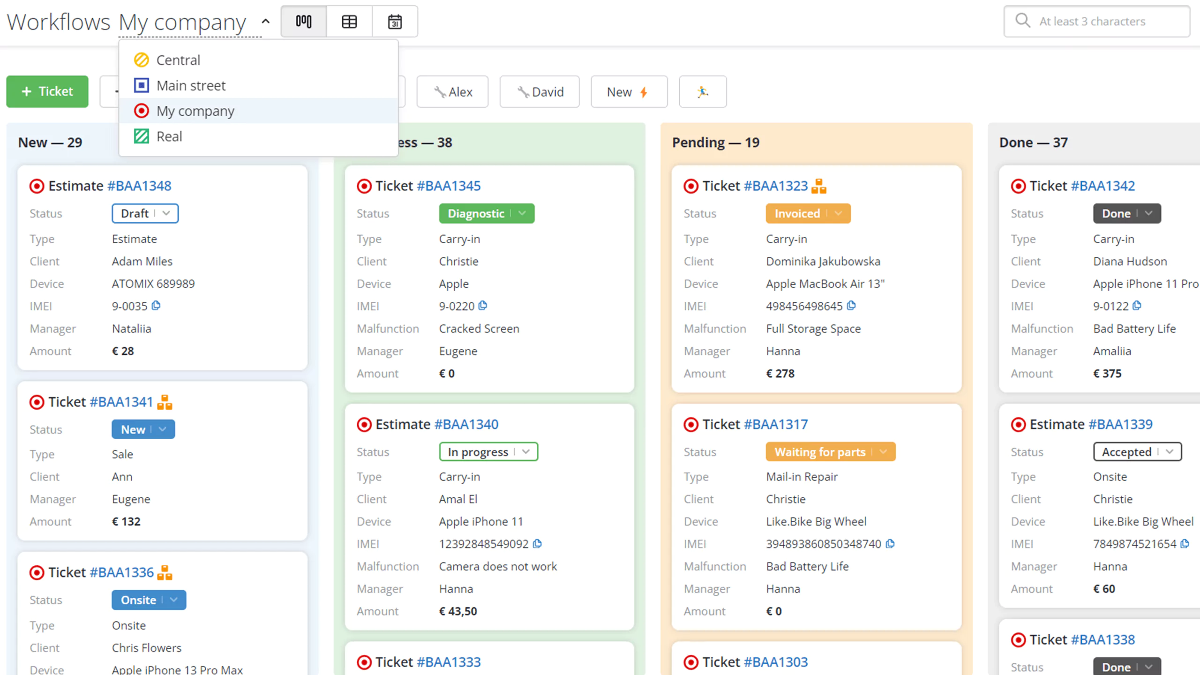Copy IMEI 7849874521654 to clipboard
Viewport: 1200px width, 675px height.
1185,543
